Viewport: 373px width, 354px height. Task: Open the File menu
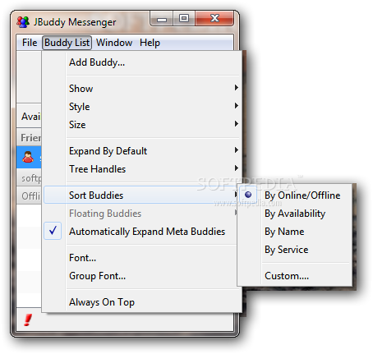coord(30,43)
